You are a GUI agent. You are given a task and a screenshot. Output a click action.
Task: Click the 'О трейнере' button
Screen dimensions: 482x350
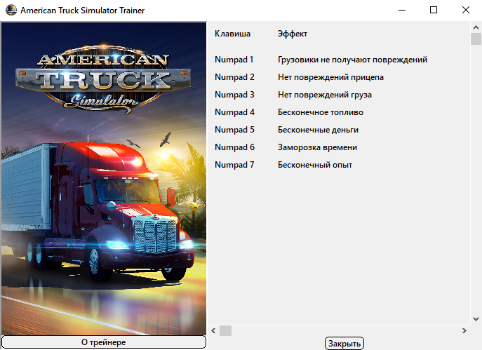tap(104, 342)
